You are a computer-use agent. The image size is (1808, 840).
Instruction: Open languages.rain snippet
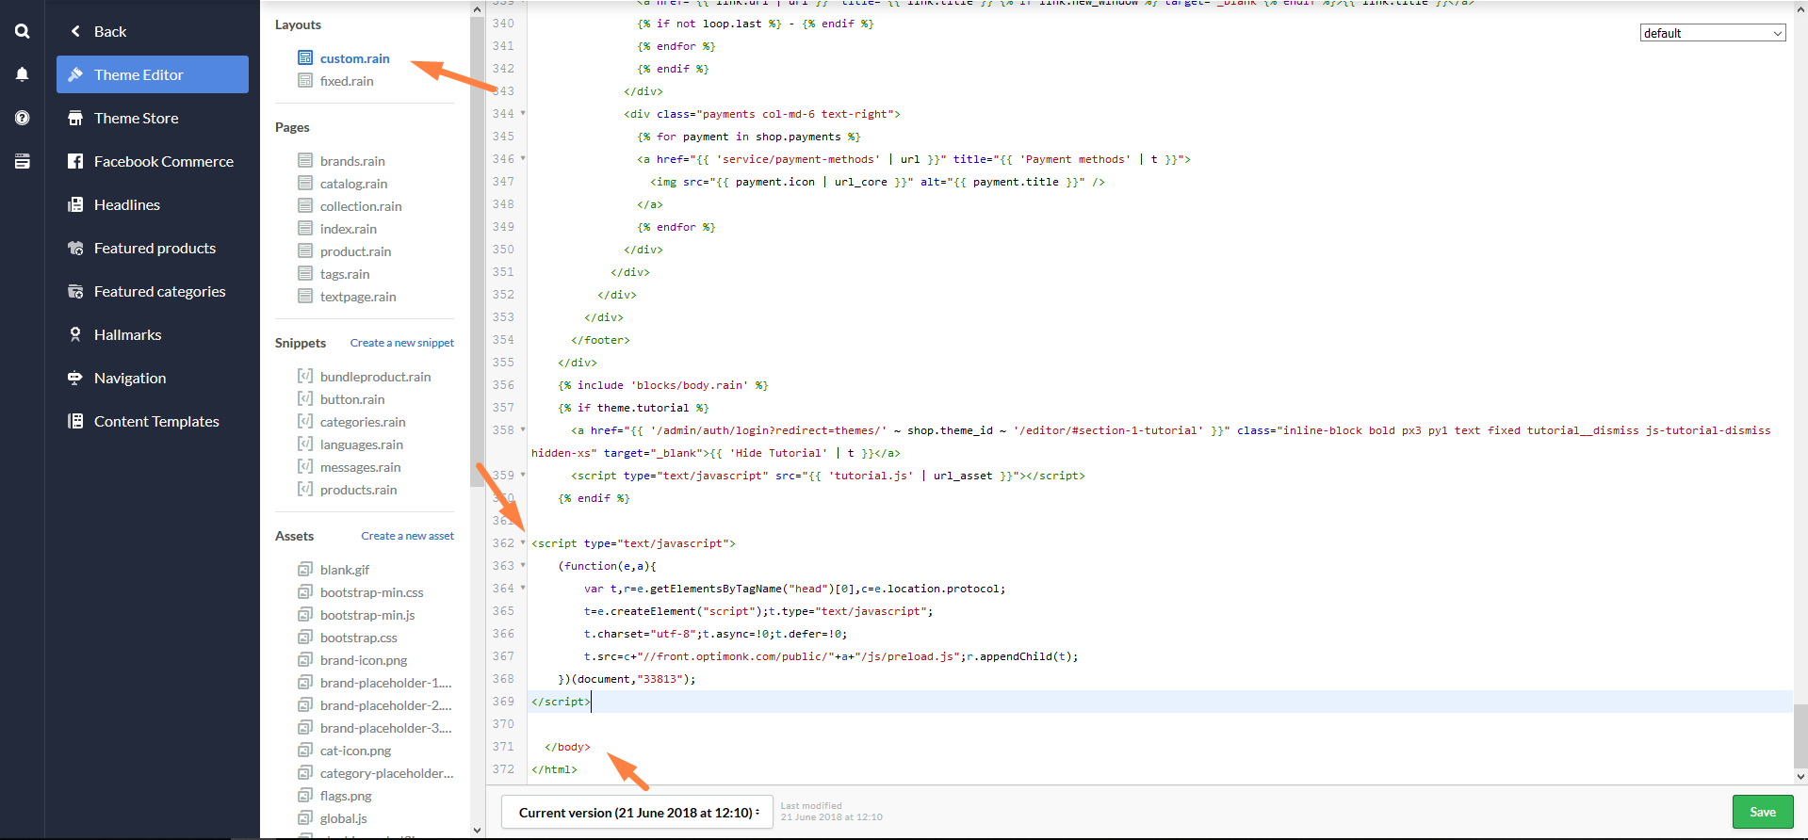[361, 444]
